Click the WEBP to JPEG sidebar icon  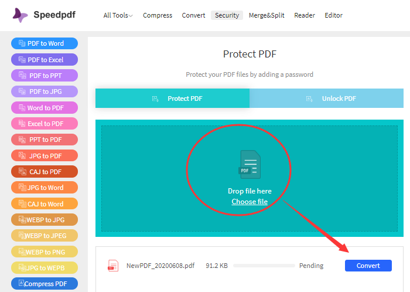pos(22,236)
